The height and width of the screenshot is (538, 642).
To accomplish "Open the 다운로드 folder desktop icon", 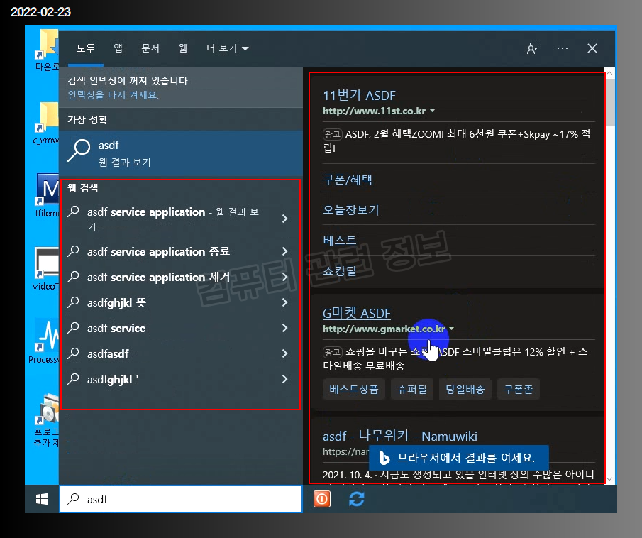I will coord(47,50).
